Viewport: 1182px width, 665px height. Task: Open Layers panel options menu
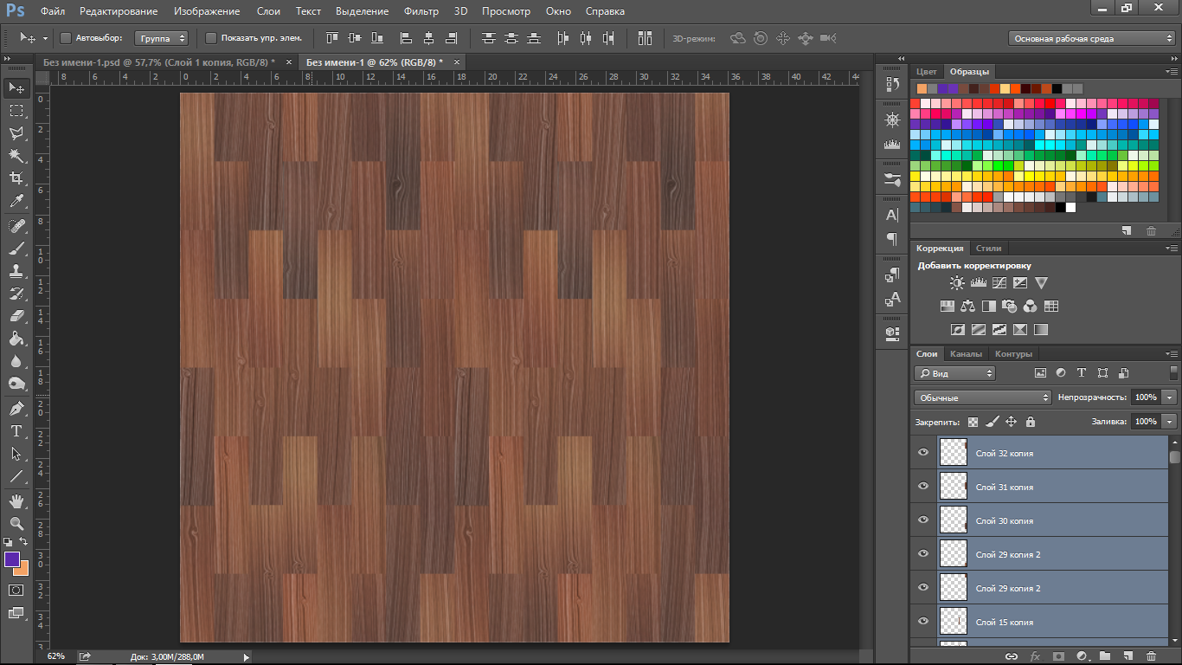point(1172,353)
